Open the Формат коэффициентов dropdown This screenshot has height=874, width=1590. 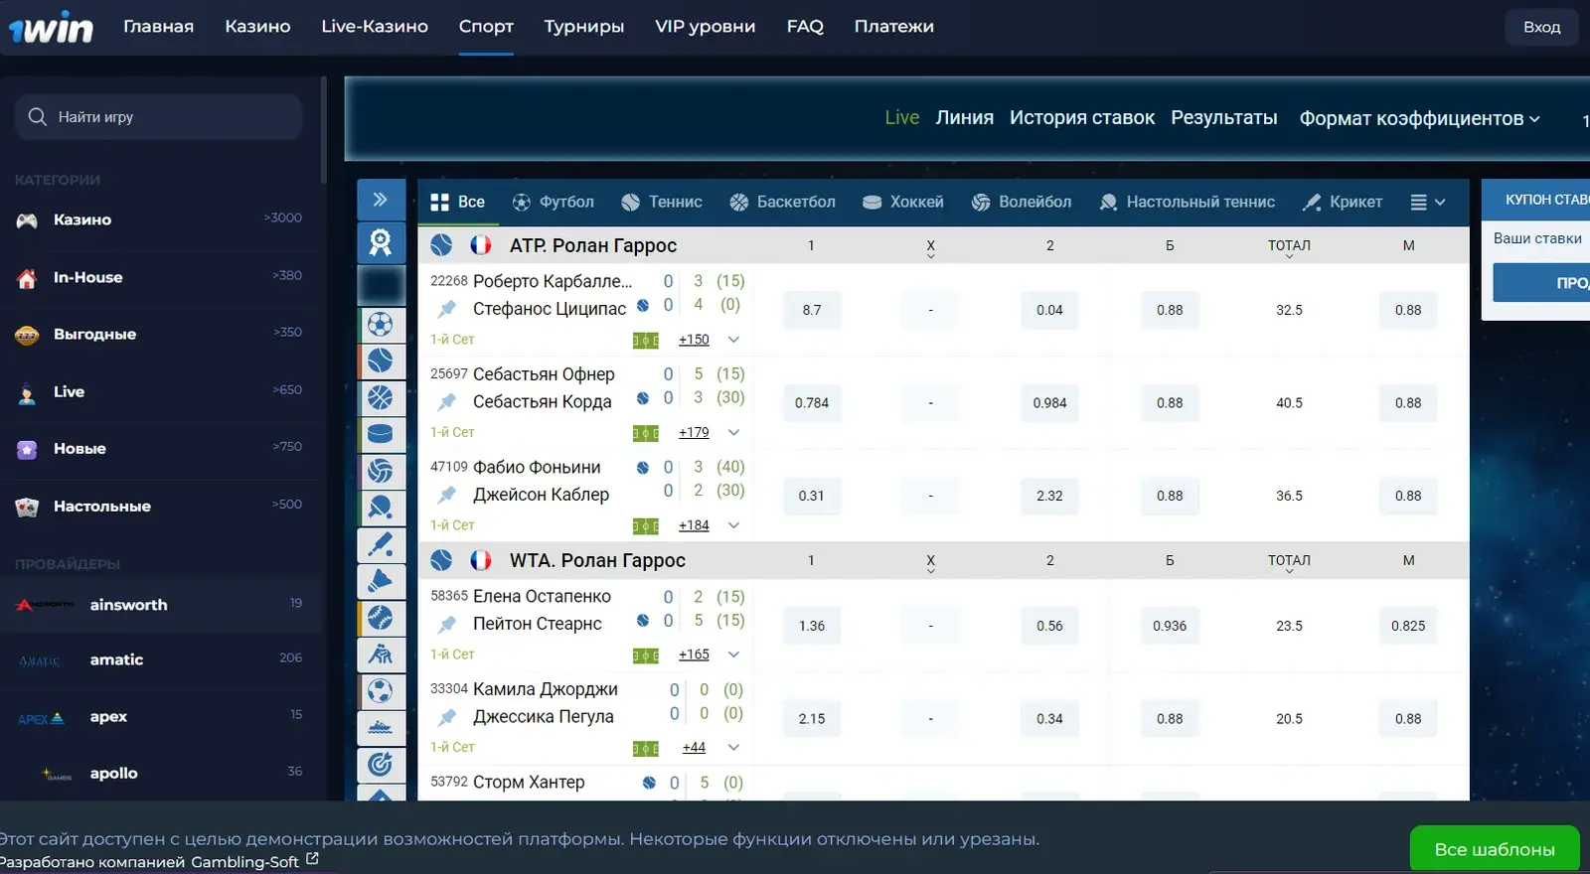(1420, 118)
